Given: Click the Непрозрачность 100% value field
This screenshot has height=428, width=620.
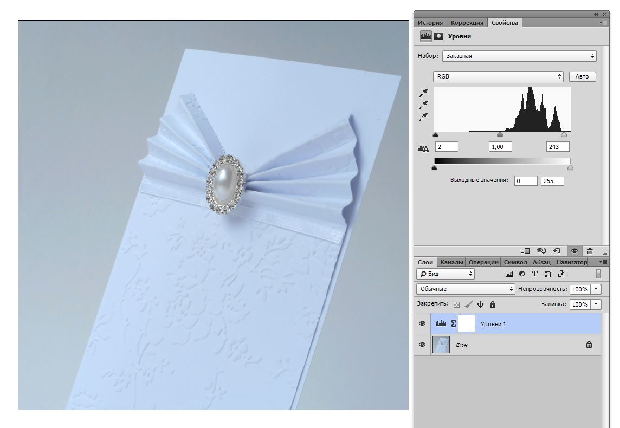Looking at the screenshot, I should [580, 289].
